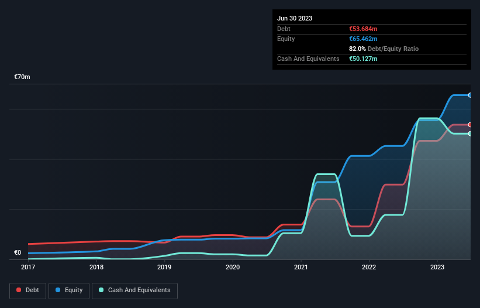Click the 2019 axis label

tap(164, 267)
